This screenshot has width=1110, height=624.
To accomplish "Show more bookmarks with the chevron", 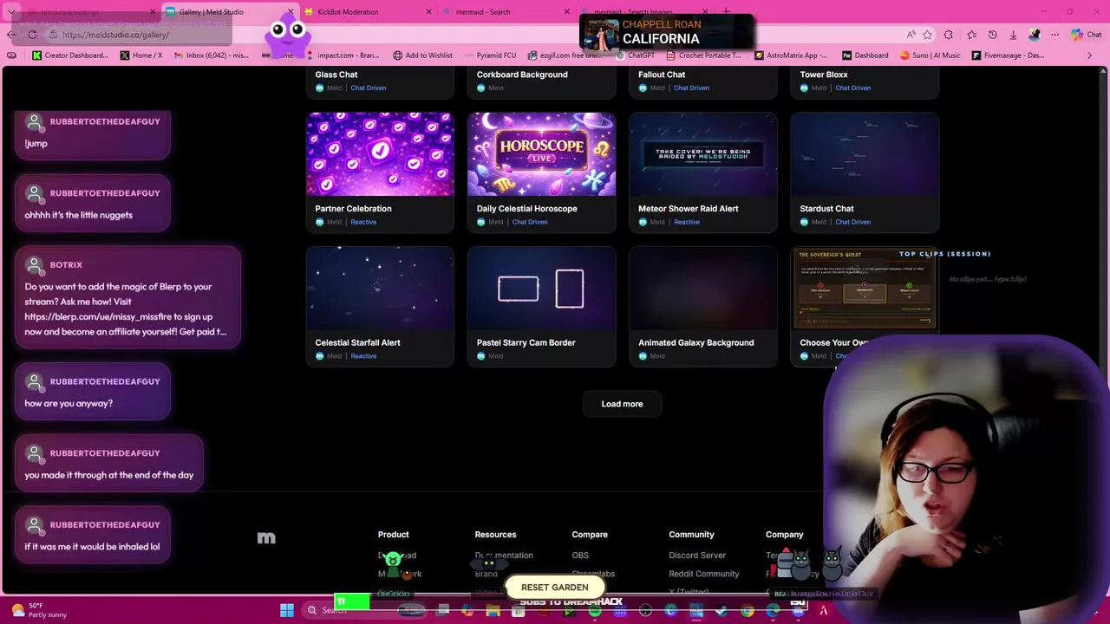I will [1090, 55].
